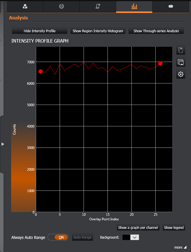Click the red start point marker on graph
This screenshot has height=252, width=191.
pyautogui.click(x=40, y=71)
